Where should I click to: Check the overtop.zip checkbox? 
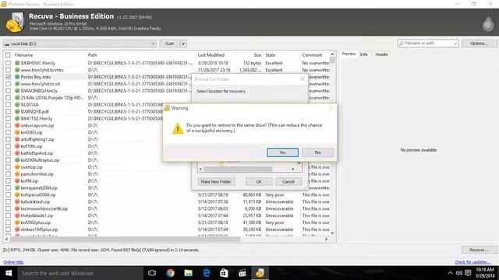[x=8, y=167]
